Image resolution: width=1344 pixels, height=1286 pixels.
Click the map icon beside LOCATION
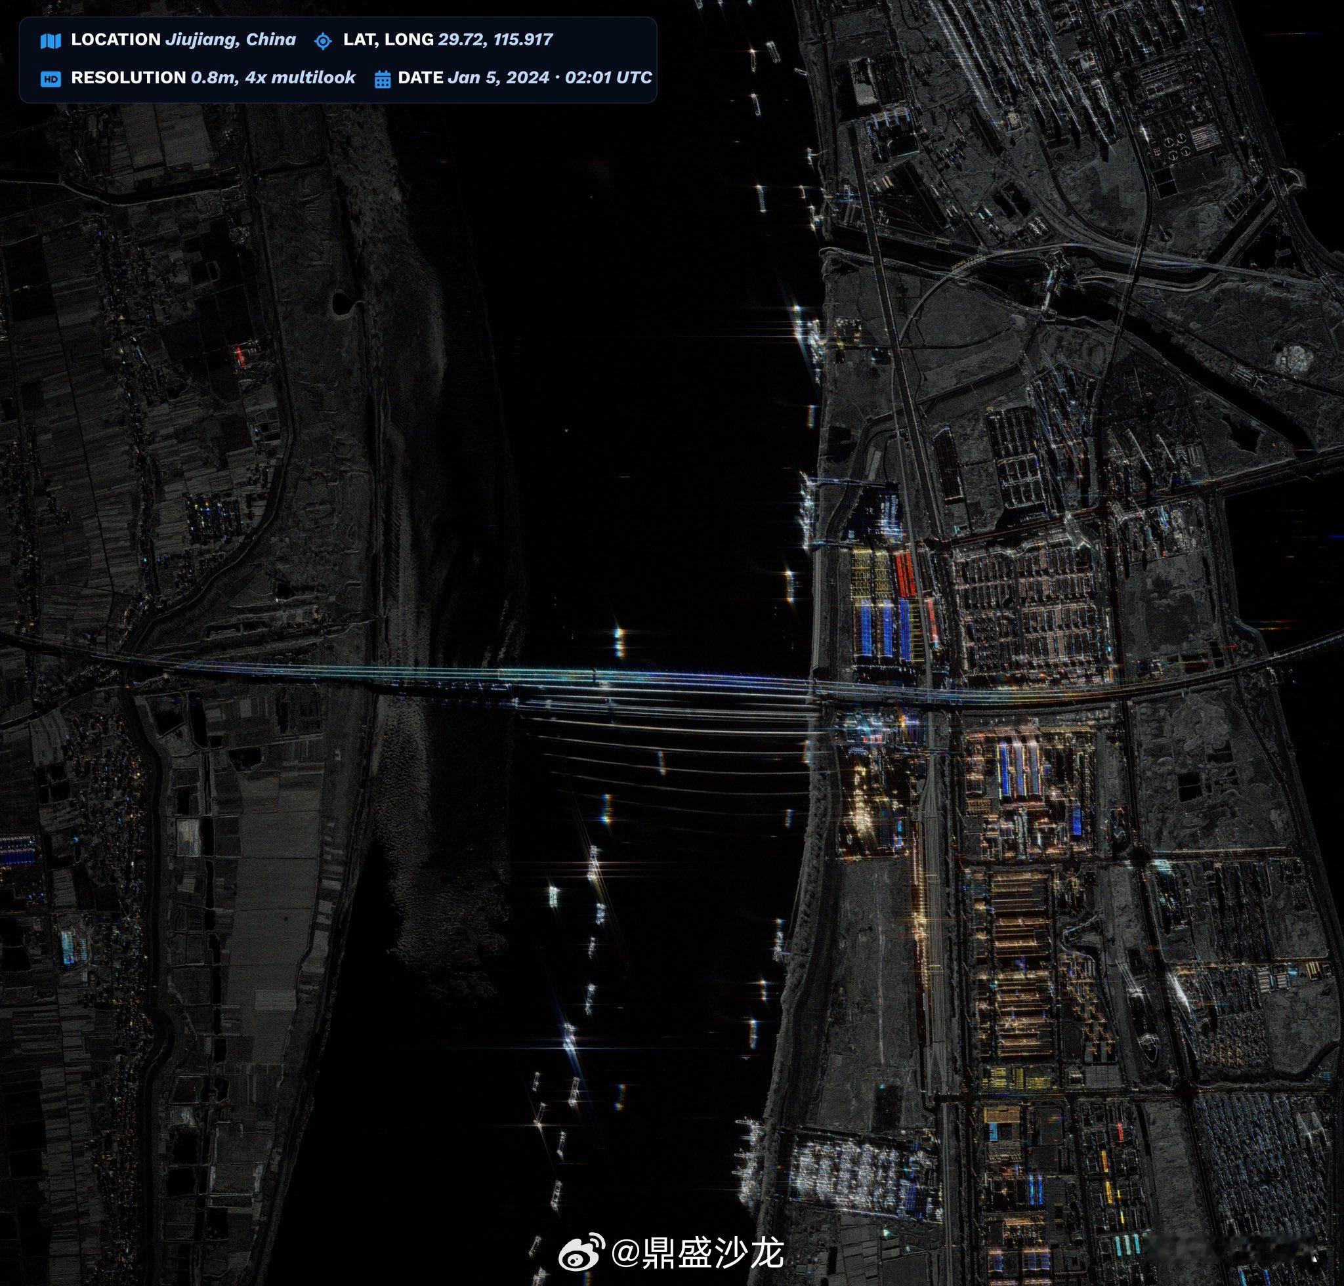click(51, 41)
